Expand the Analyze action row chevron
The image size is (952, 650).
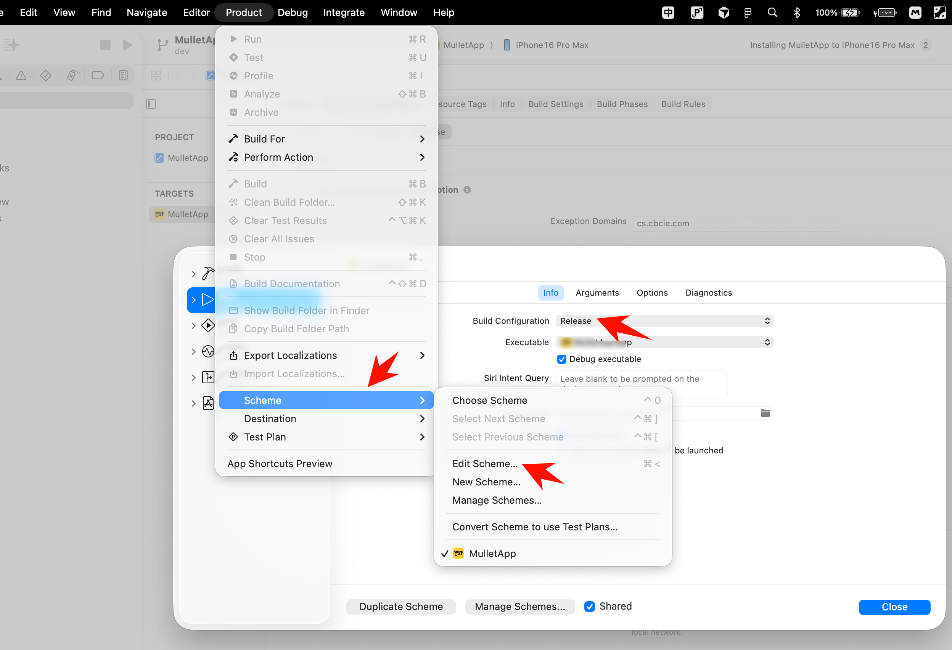point(194,378)
